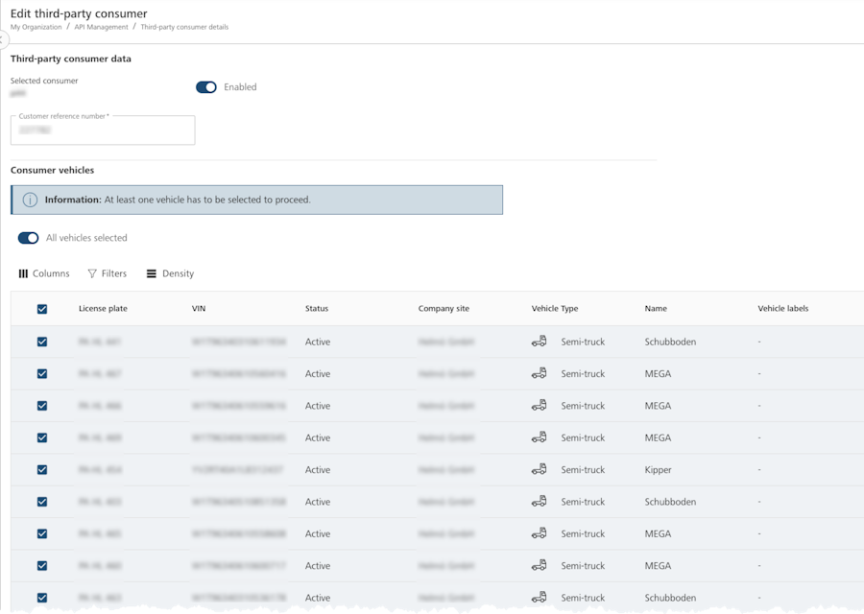Click the truck icon in the first table row
This screenshot has height=614, width=864.
tap(539, 342)
